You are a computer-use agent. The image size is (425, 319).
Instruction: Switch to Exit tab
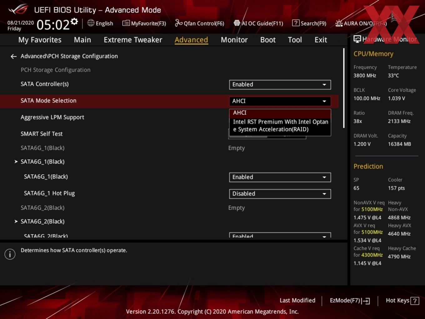click(321, 40)
